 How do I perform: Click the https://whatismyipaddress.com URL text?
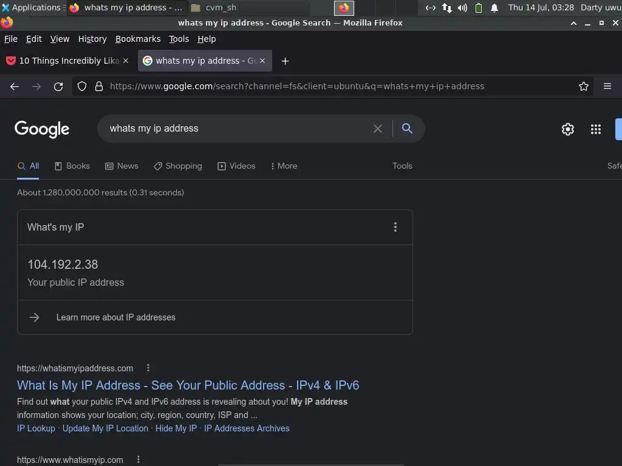click(75, 368)
